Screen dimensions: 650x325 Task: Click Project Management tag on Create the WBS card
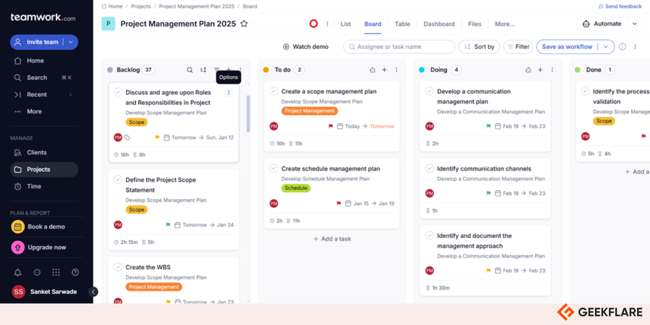point(154,287)
